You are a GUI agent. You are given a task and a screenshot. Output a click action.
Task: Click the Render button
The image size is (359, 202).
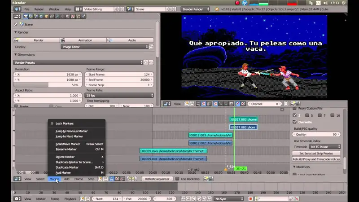36,40
